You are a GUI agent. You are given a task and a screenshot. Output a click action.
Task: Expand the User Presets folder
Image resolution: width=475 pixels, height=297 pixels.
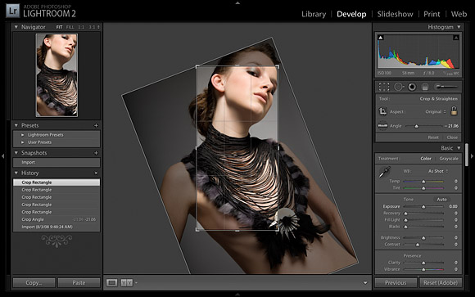click(x=23, y=142)
